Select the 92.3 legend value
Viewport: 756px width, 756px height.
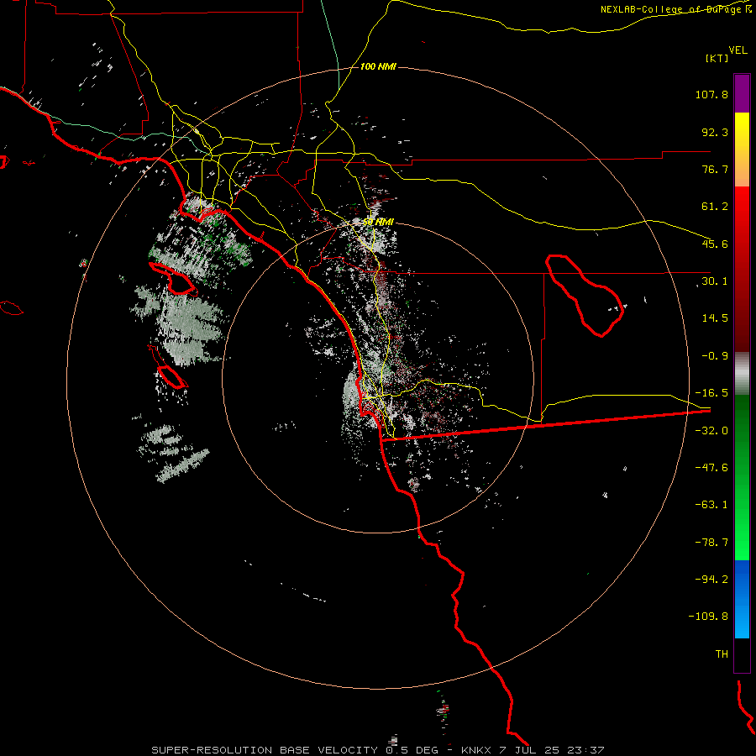click(x=715, y=132)
